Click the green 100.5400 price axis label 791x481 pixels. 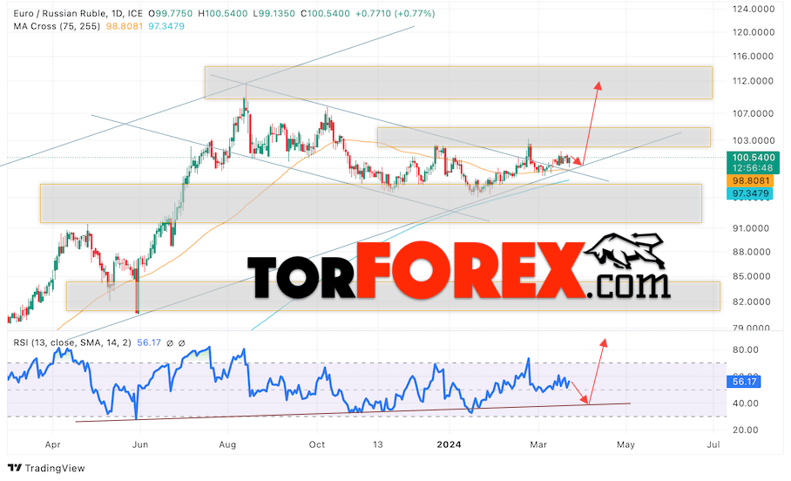coord(754,158)
